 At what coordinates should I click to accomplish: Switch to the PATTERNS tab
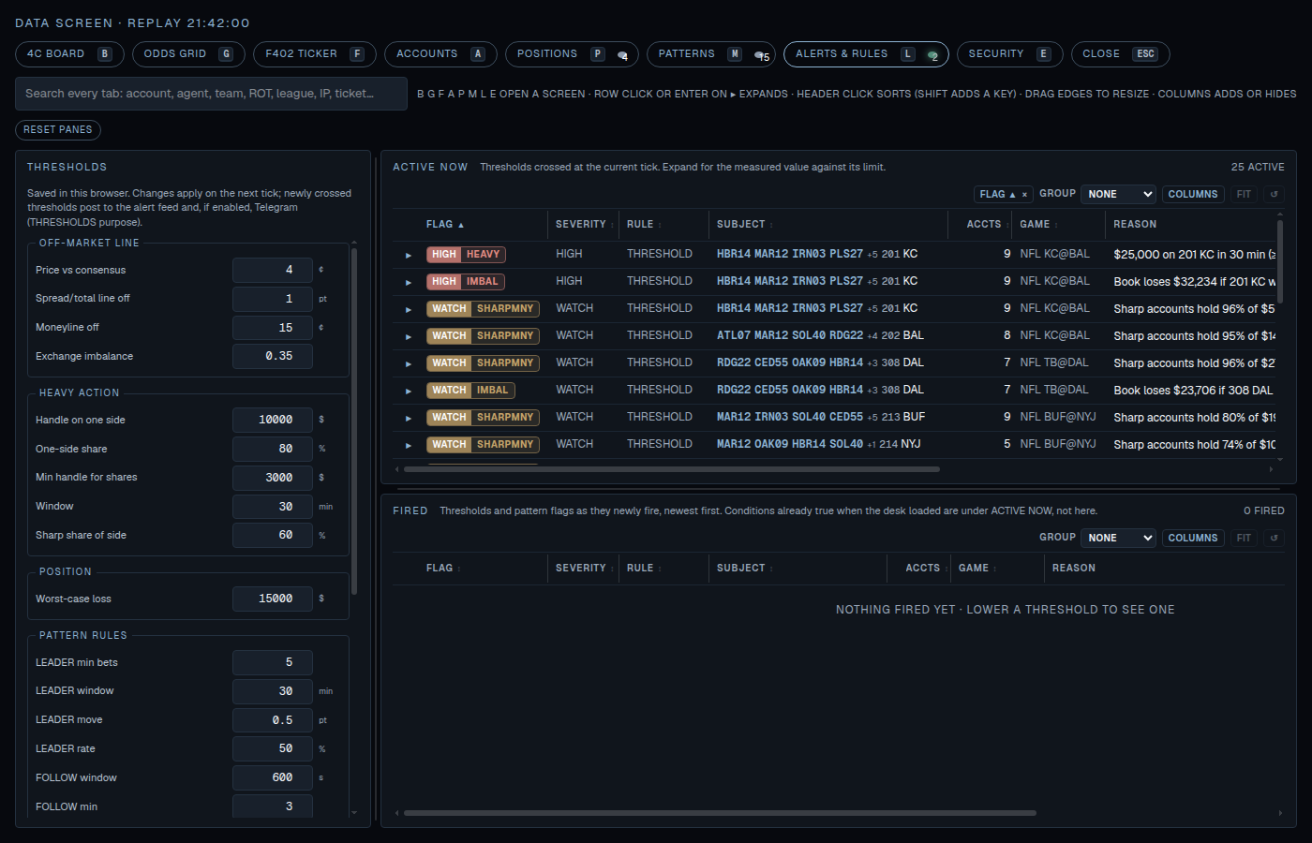(x=710, y=54)
